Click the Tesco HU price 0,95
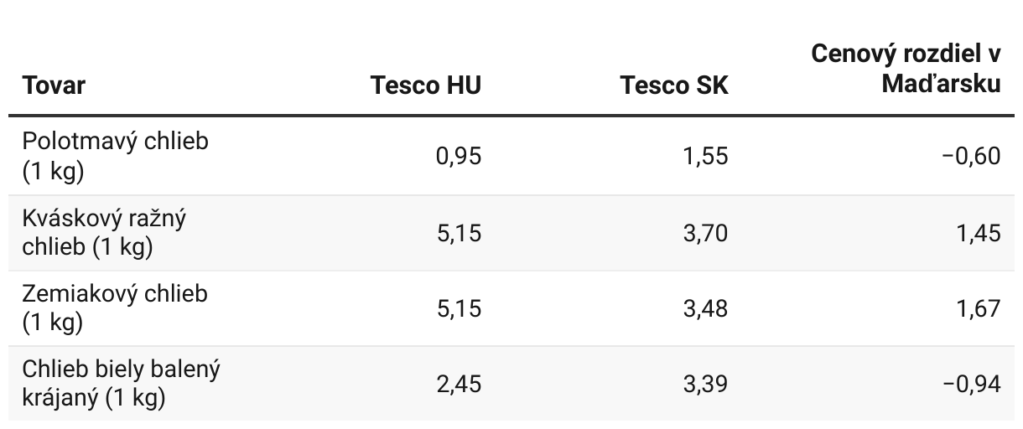Viewport: 1023px width, 429px height. click(459, 157)
